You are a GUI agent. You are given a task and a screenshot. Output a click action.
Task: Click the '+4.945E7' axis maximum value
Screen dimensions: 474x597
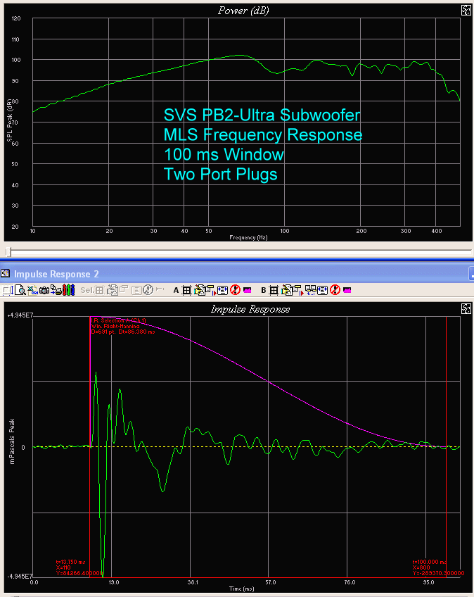pos(20,315)
